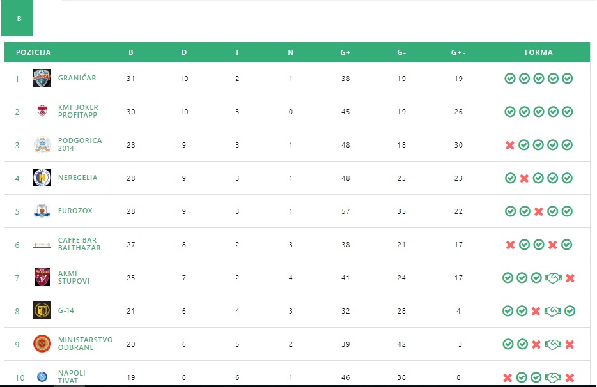Screen dimensions: 597x387
Task: Click the AKMF Stupovi club crest
Action: [42, 277]
